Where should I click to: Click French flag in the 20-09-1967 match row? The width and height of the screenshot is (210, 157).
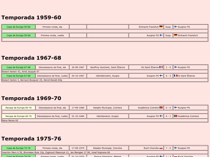(161, 67)
